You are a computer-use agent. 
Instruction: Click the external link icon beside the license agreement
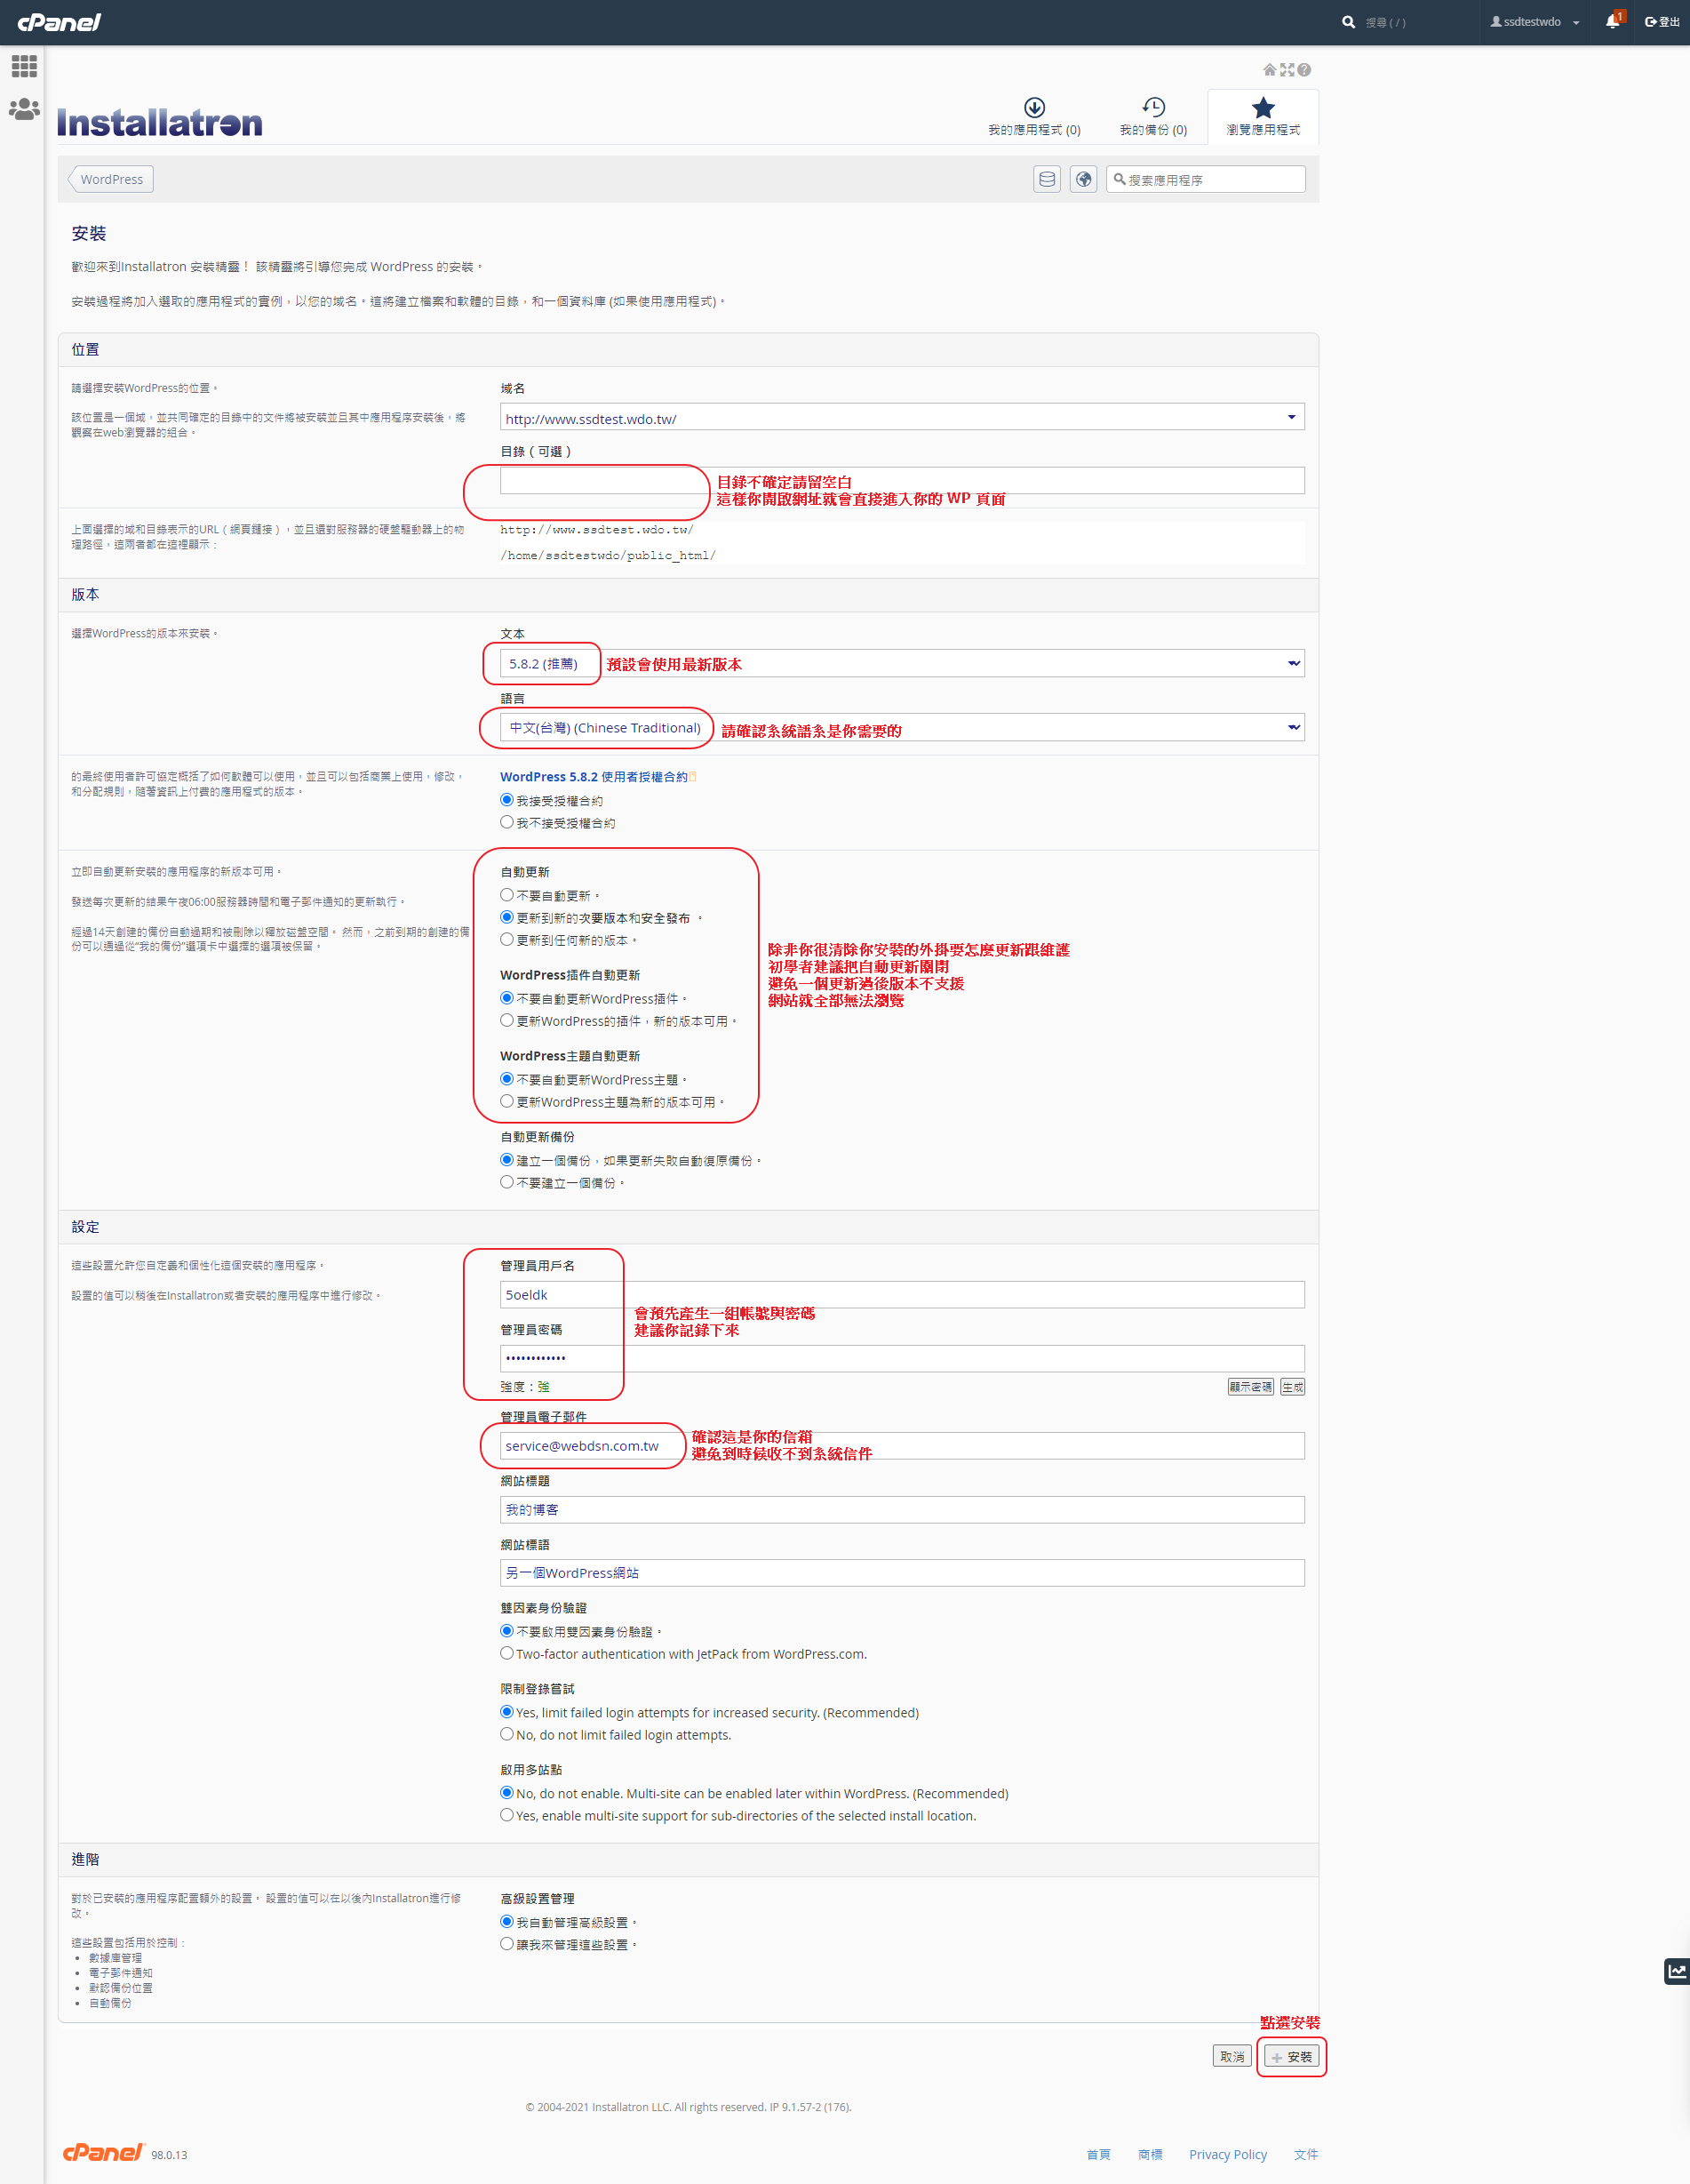tap(694, 777)
